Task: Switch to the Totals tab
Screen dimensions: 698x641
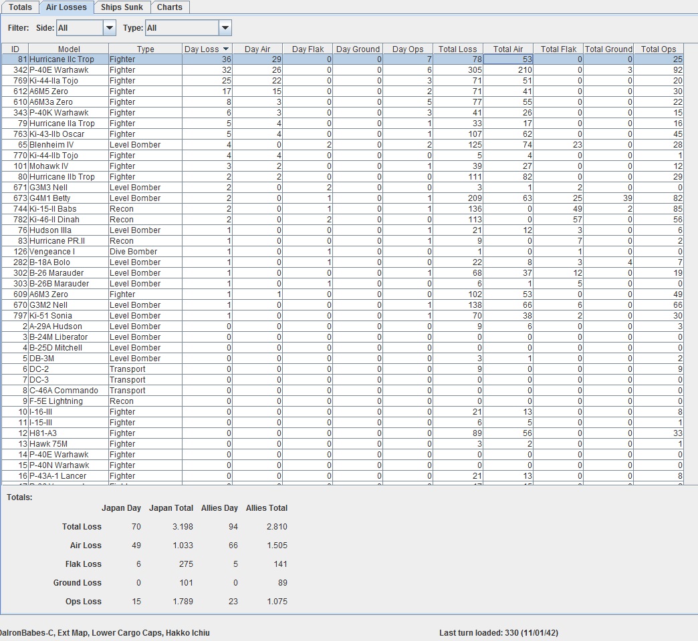Action: pyautogui.click(x=20, y=7)
